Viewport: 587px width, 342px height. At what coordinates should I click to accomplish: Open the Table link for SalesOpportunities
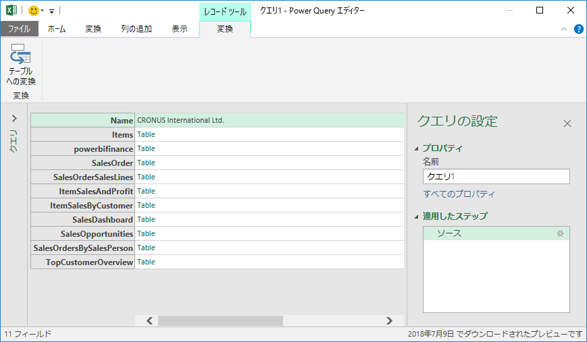[146, 234]
